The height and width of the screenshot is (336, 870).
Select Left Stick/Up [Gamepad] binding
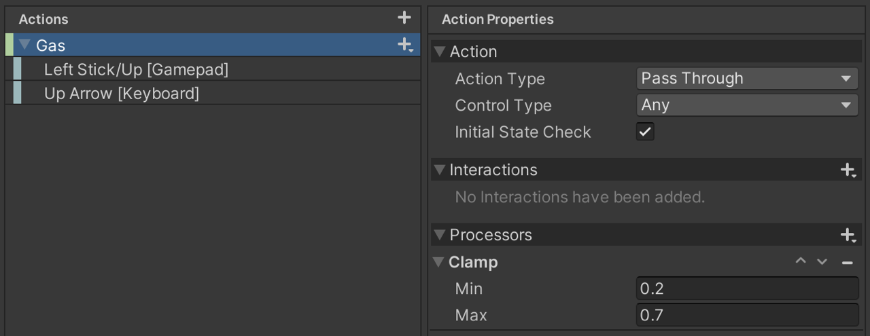(x=136, y=69)
